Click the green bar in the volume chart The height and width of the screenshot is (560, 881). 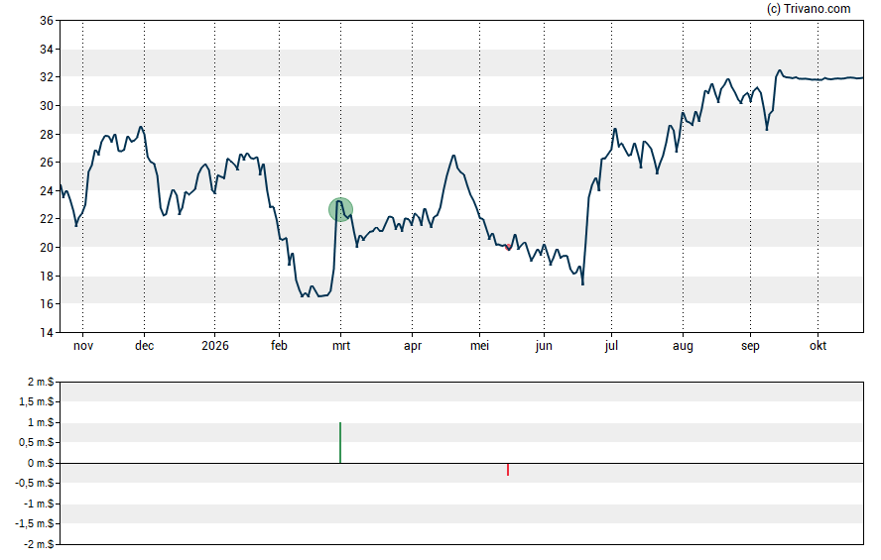click(x=340, y=443)
